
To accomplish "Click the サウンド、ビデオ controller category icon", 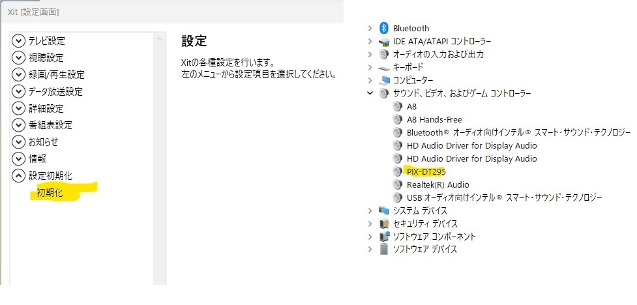I will pyautogui.click(x=383, y=93).
